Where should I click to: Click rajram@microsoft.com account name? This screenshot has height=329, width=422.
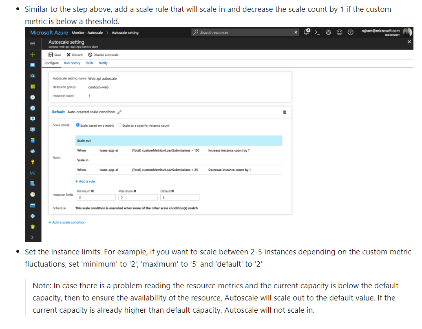(x=380, y=31)
